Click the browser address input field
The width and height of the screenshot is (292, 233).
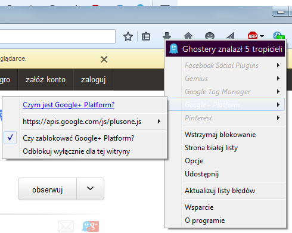[58, 36]
